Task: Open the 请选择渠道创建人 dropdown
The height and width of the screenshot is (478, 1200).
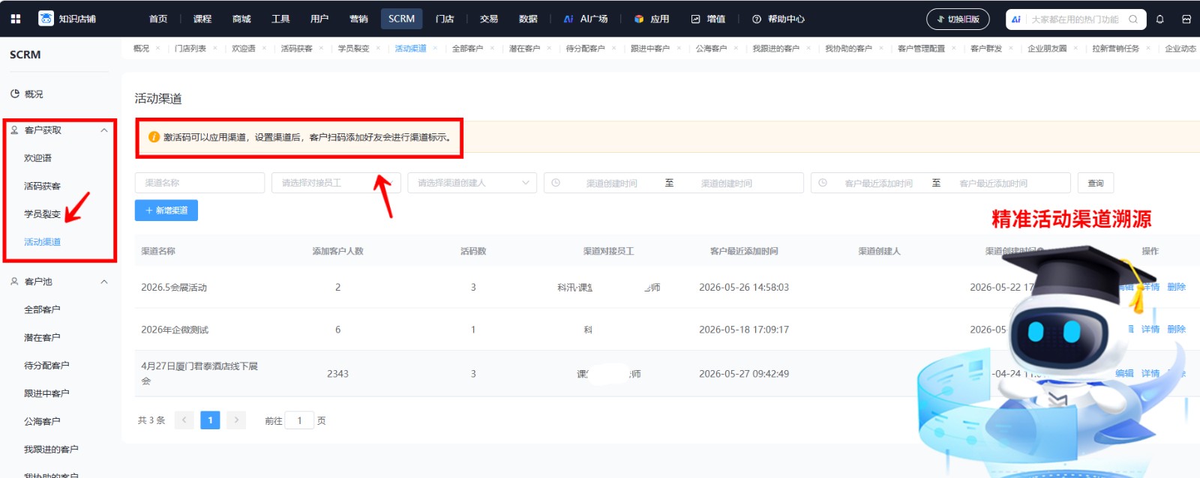Action: pos(472,183)
